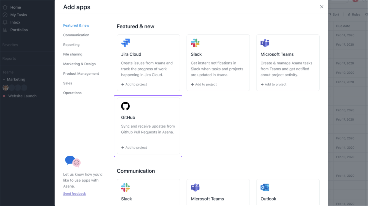Image resolution: width=368 pixels, height=206 pixels.
Task: Add Microsoft Teams to project
Action: pos(273,84)
